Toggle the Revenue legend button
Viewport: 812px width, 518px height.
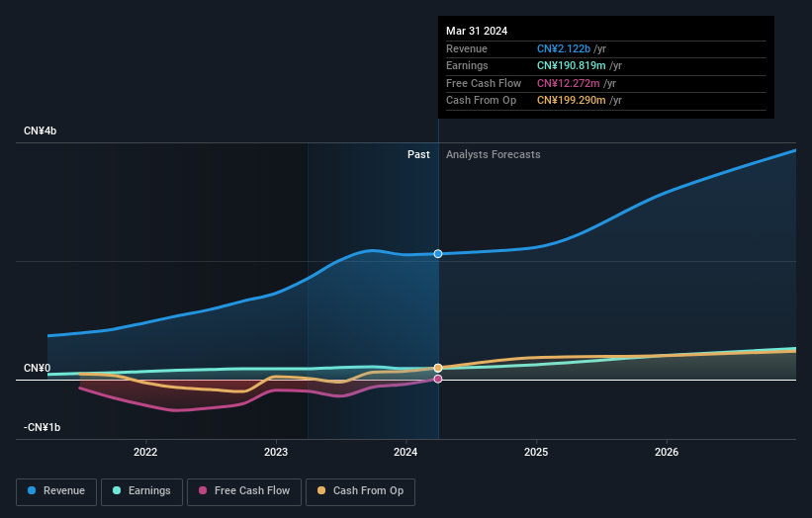pos(56,491)
